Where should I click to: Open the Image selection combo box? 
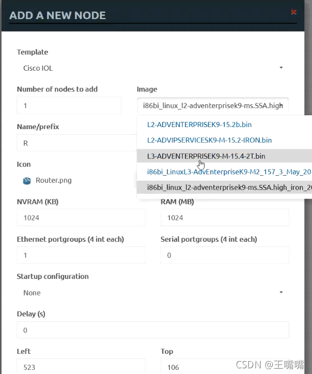213,105
